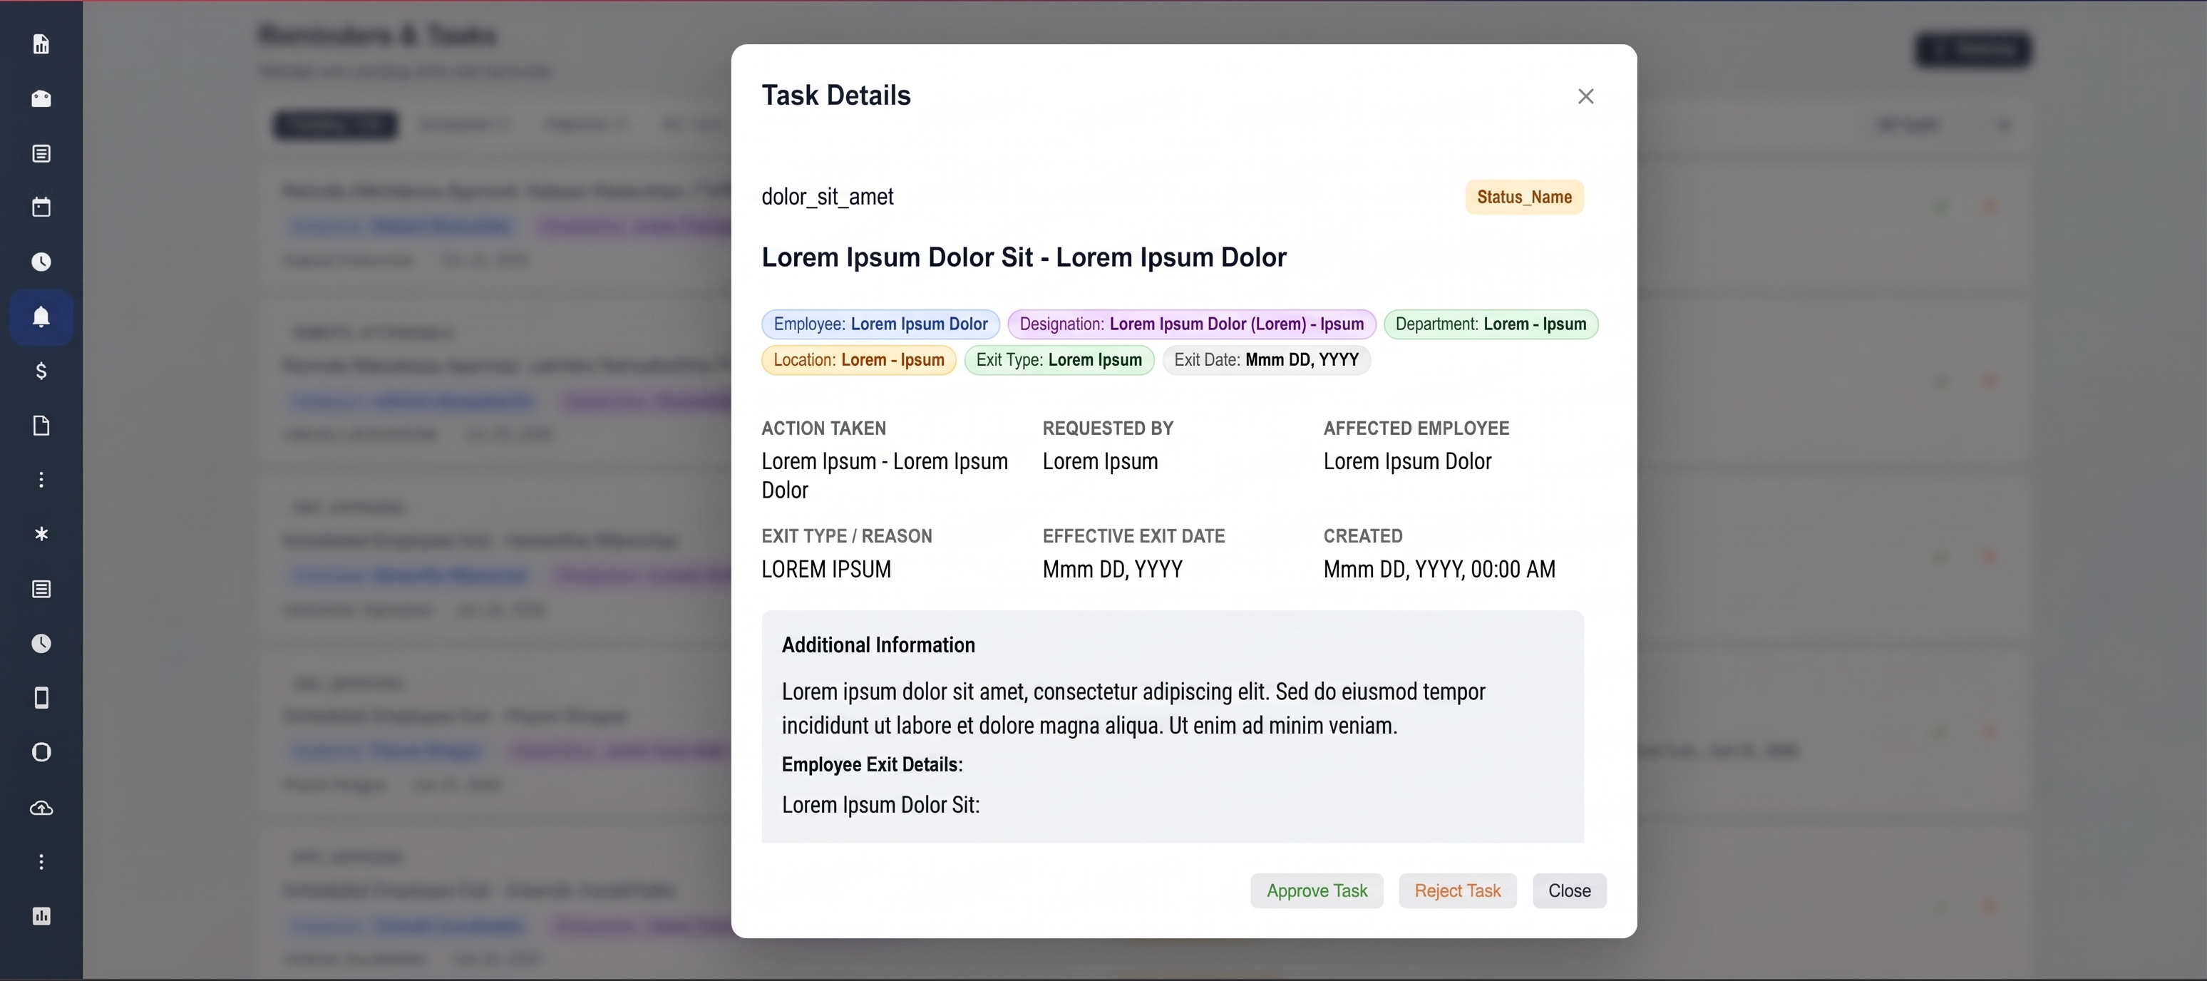This screenshot has height=981, width=2207.
Task: Click the AFFECTED EMPLOYEE value Lorem Ipsum Dolor
Action: (1406, 461)
